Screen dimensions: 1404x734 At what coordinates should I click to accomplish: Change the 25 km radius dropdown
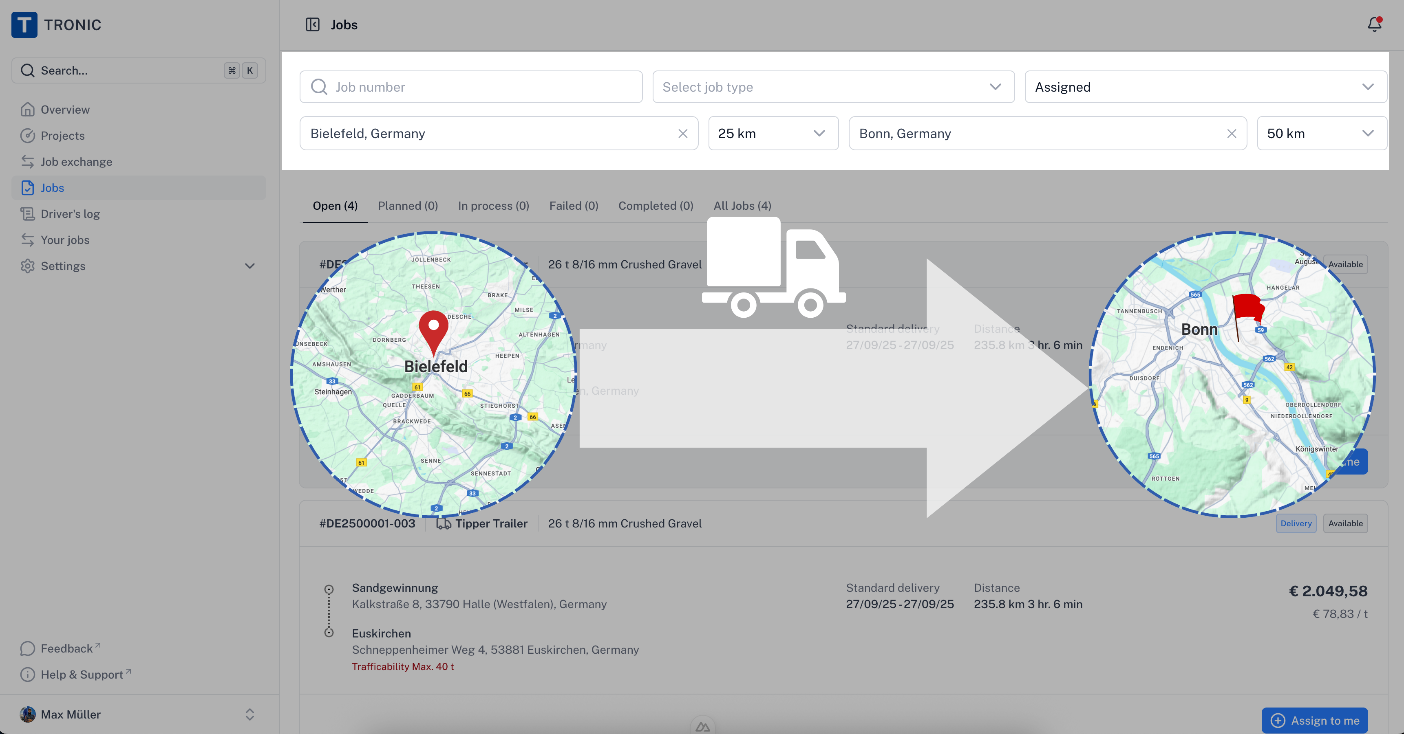(x=773, y=134)
